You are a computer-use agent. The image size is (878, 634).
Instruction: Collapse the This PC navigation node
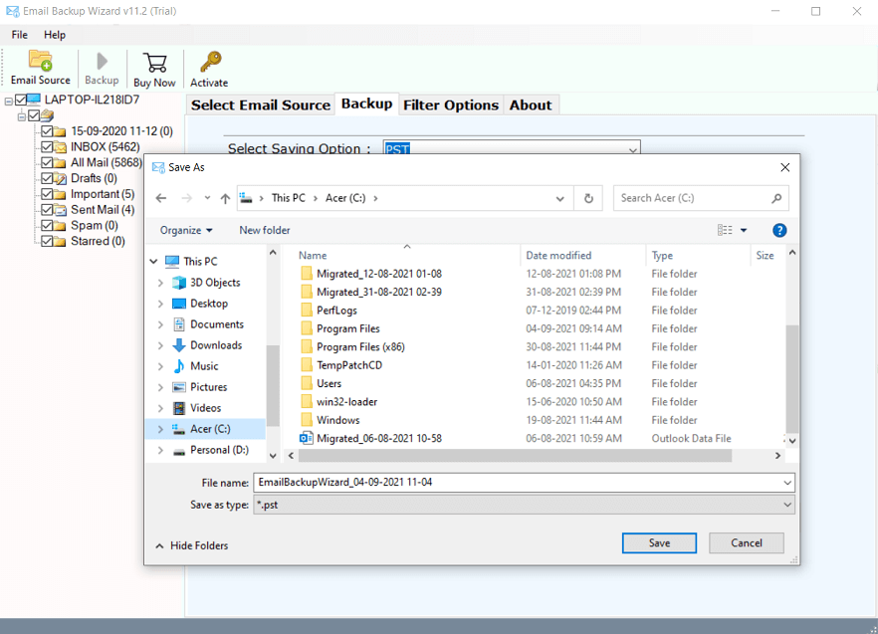(153, 262)
